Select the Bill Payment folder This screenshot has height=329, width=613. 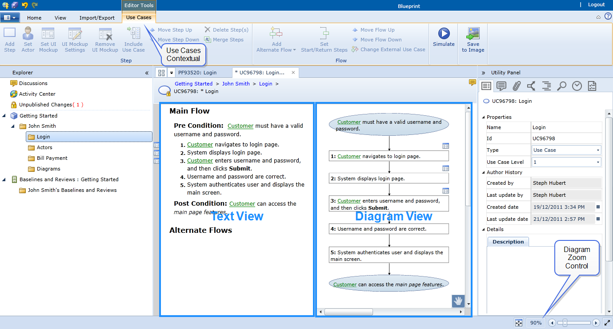pyautogui.click(x=48, y=158)
